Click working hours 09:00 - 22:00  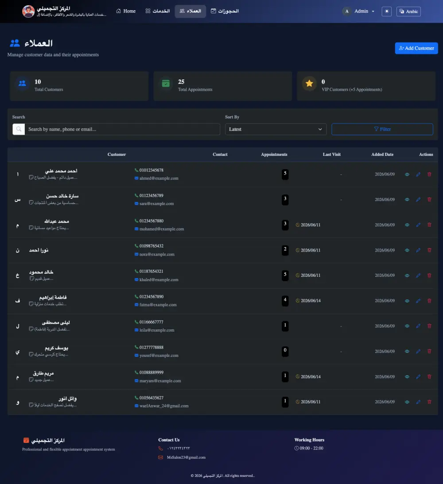(x=311, y=448)
